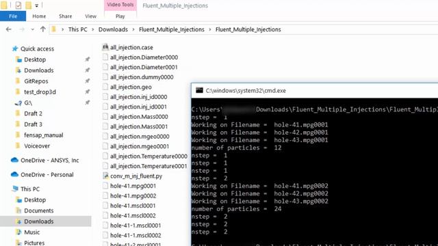Open the Voiceover folder in sidebar

pos(37,146)
